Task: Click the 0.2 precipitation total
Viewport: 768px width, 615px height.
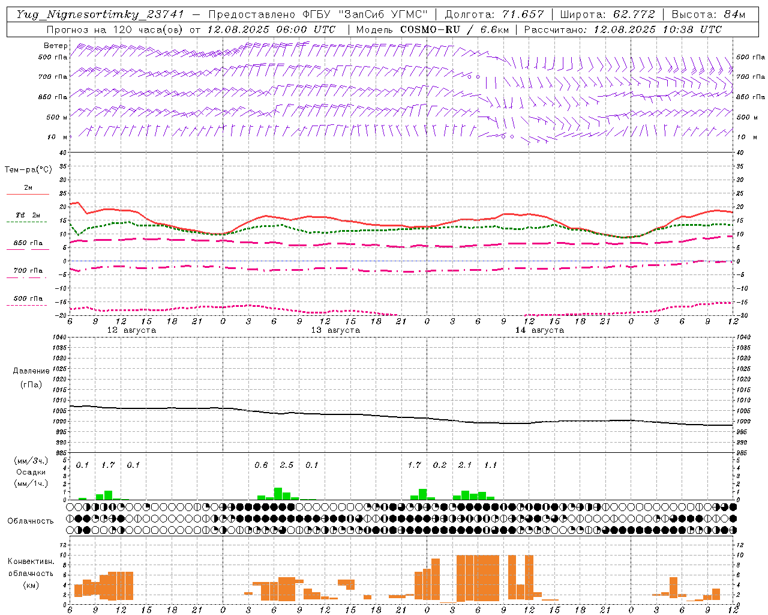Action: tap(440, 465)
